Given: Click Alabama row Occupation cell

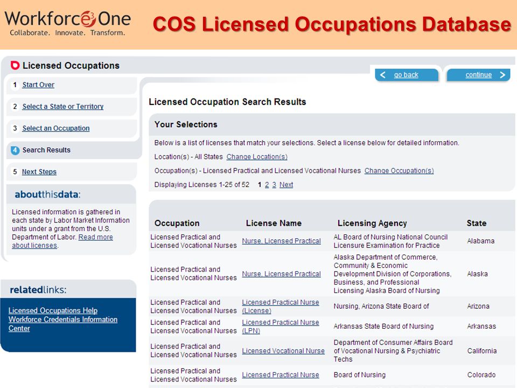Looking at the screenshot, I should pos(193,241).
